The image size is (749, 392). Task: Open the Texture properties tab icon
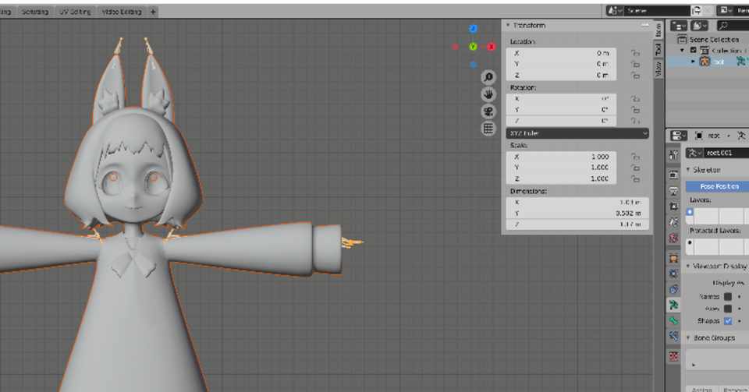coord(673,356)
